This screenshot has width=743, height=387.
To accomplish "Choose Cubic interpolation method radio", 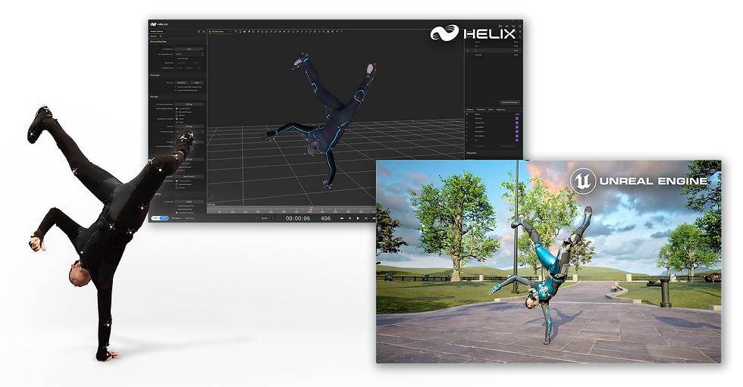I will click(177, 122).
